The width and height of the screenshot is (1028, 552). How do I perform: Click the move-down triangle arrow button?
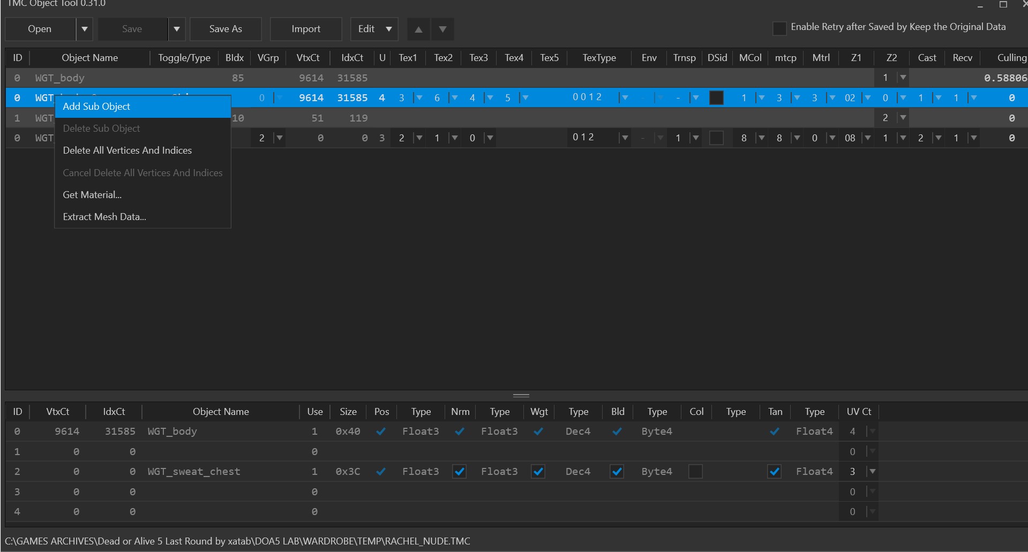coord(442,29)
